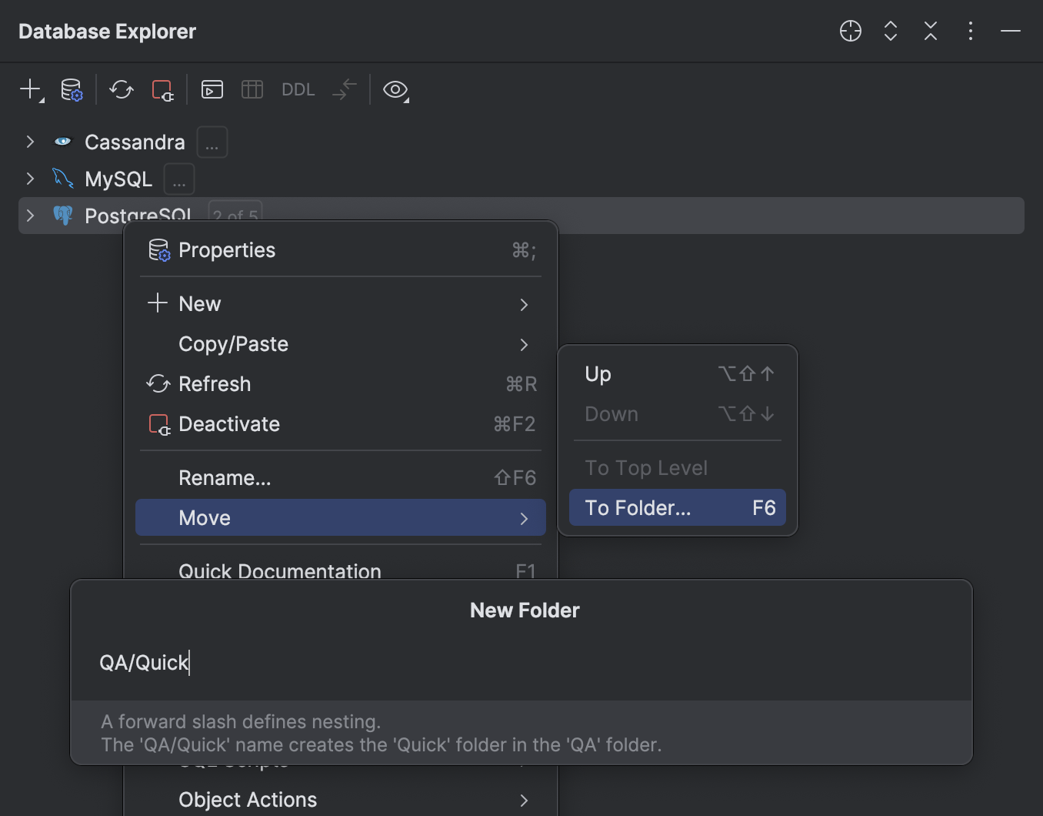The width and height of the screenshot is (1043, 816).
Task: Choose Rename... in the context menu
Action: [341, 478]
